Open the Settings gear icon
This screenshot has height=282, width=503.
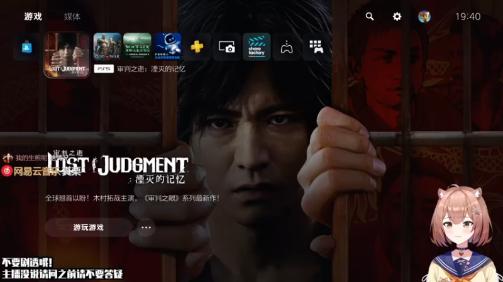(x=397, y=16)
